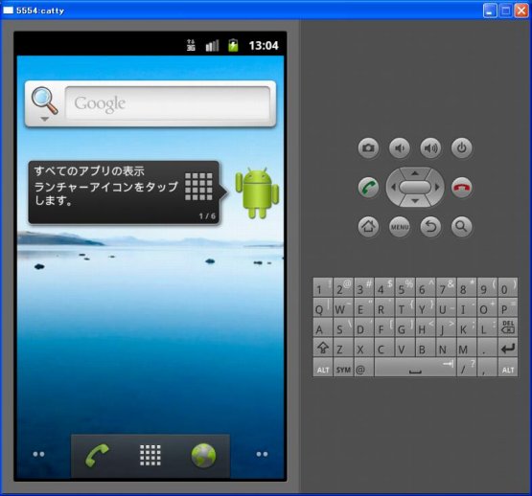
Task: Click the hardware Back button
Action: (x=430, y=227)
